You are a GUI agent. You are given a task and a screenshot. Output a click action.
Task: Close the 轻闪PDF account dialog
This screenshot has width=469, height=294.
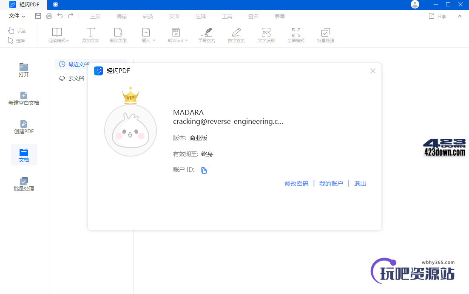[x=372, y=71]
